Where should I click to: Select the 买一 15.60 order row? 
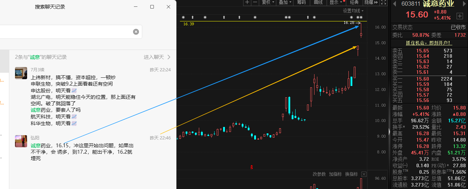pyautogui.click(x=428, y=79)
